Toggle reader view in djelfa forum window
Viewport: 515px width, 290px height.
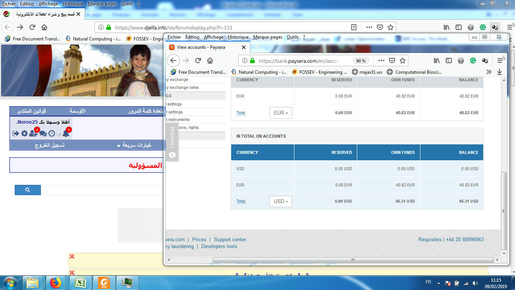(x=354, y=27)
